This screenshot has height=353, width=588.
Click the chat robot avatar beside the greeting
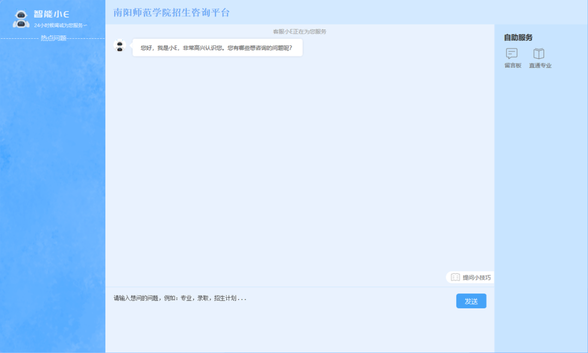[120, 45]
